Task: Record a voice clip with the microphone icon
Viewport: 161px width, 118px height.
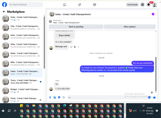Action: [50, 97]
